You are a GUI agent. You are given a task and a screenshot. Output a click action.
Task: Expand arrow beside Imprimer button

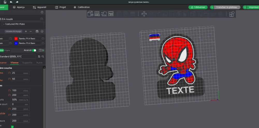click(x=245, y=7)
